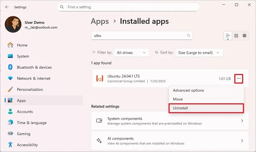Click the Accessibility figure icon

(10, 145)
